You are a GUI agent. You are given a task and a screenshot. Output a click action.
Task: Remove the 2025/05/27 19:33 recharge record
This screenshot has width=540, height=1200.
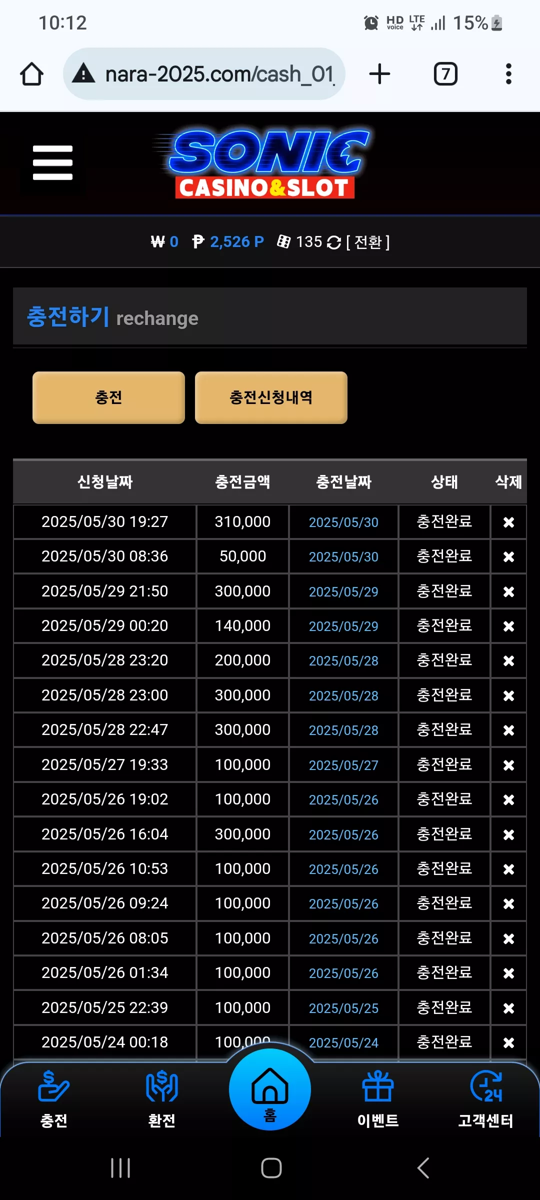[x=508, y=765]
